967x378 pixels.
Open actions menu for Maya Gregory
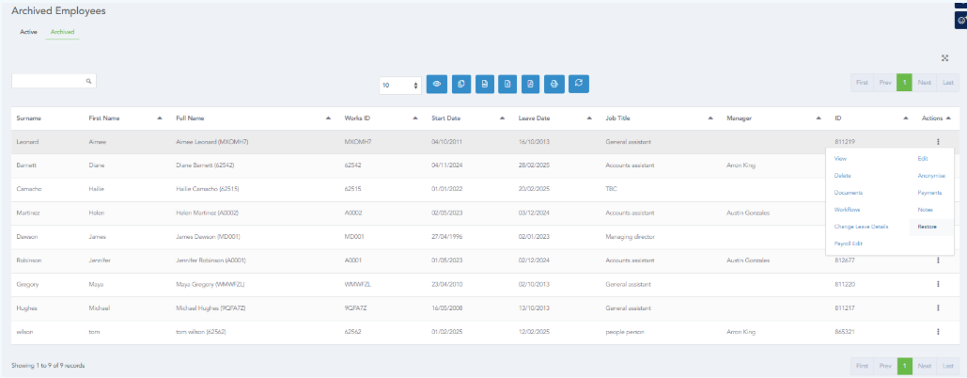tap(937, 283)
